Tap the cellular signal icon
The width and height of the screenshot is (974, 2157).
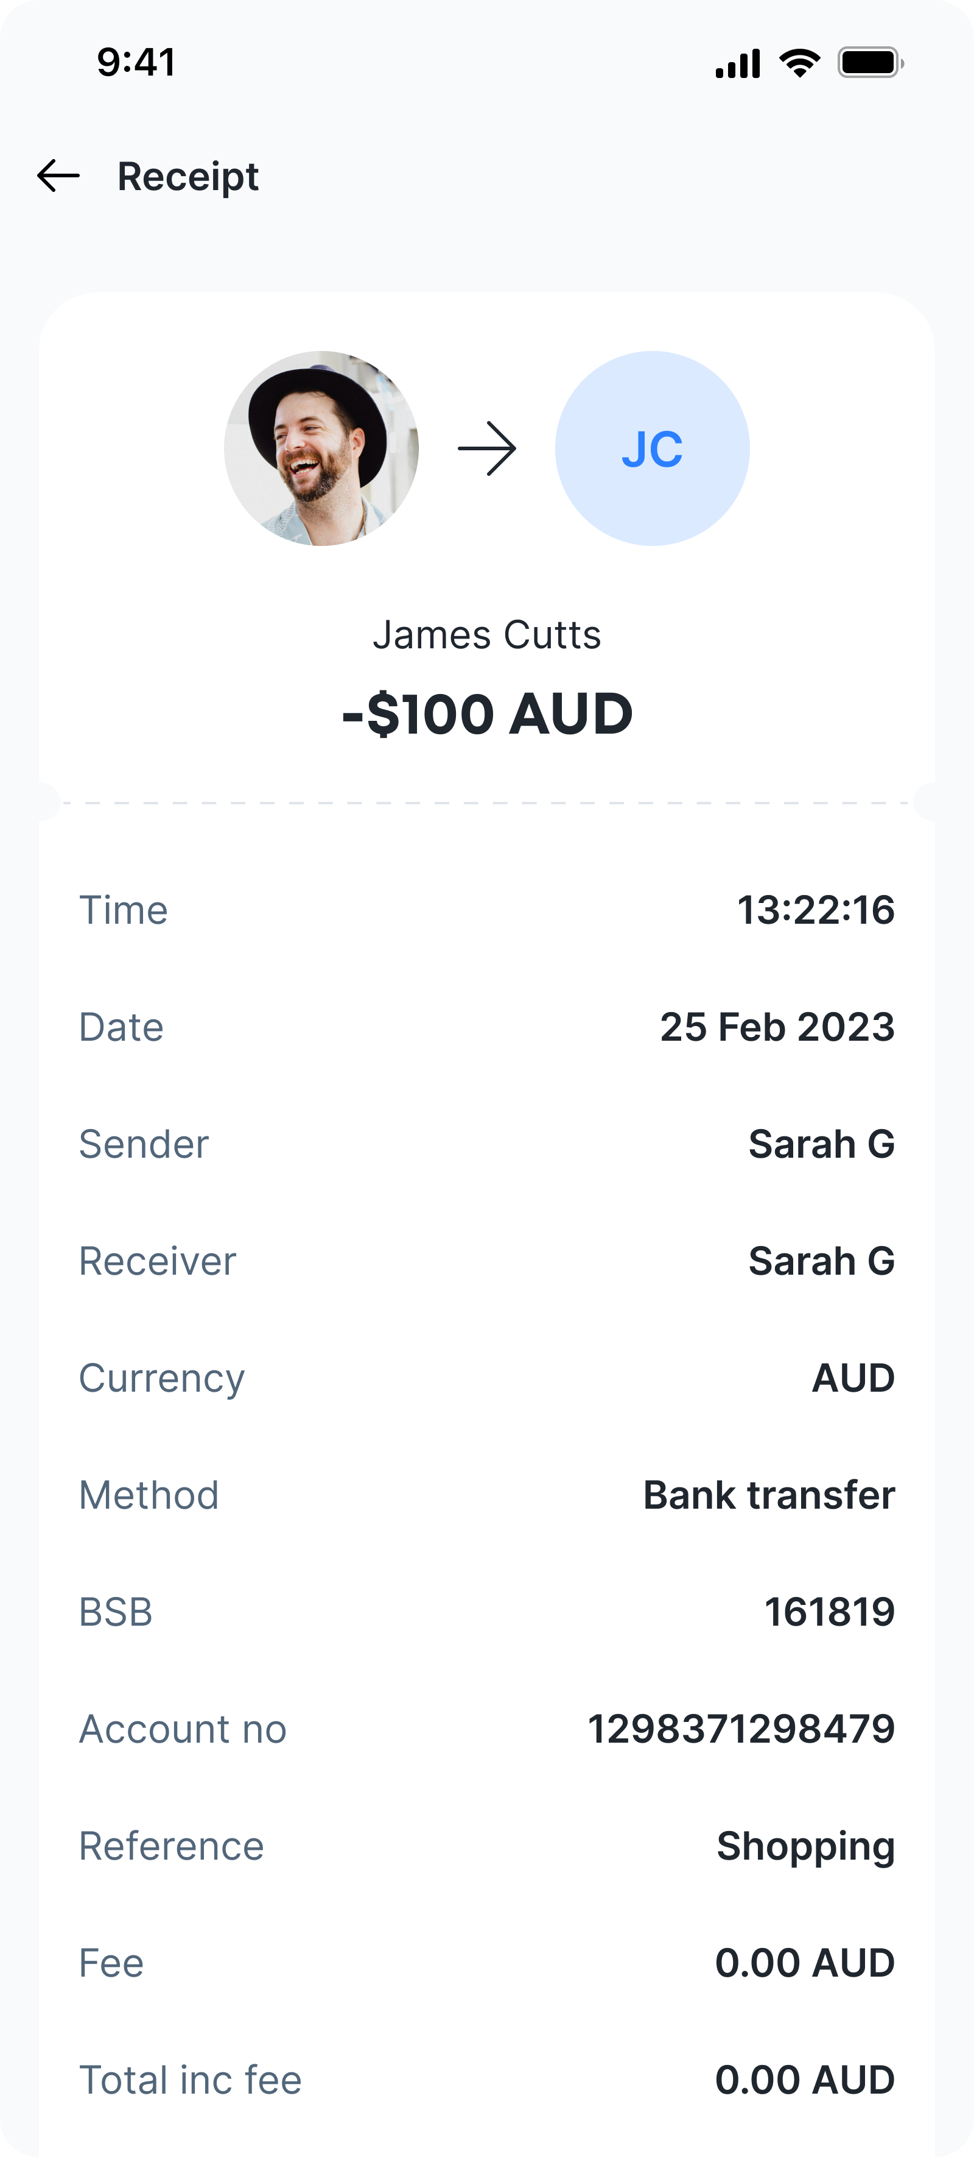click(737, 63)
